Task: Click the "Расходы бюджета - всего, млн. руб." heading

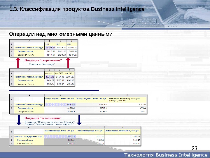Action: pos(91,99)
